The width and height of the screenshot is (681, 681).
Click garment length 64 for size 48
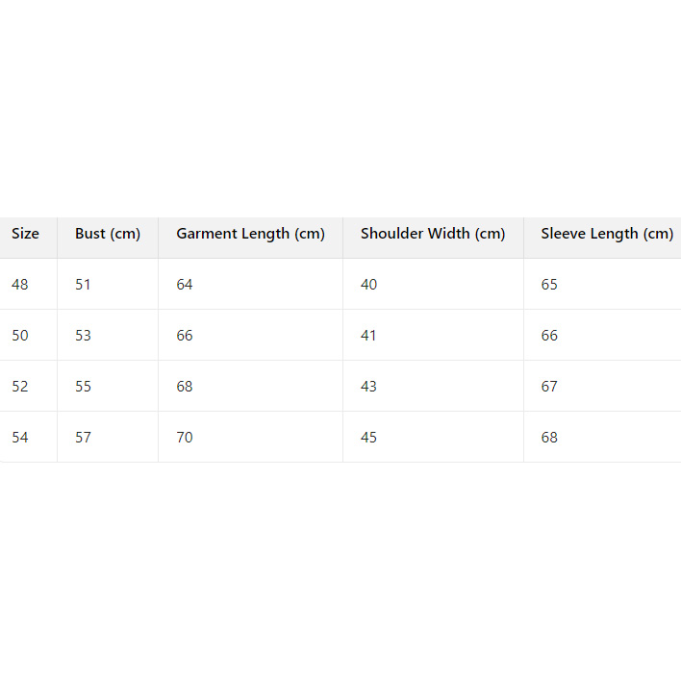185,285
